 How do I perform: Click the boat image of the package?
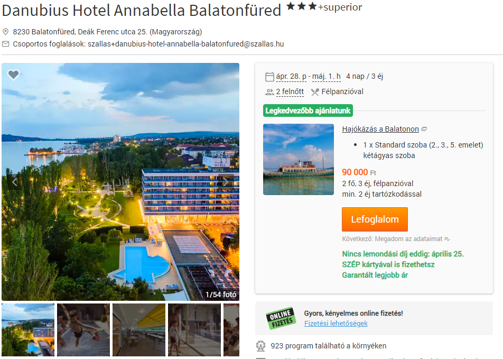tap(299, 159)
